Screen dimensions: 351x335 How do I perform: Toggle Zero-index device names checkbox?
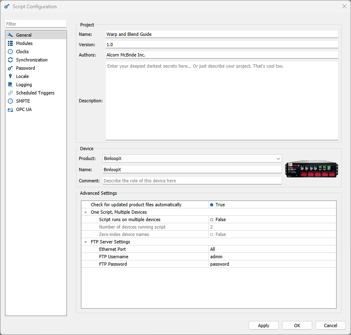click(212, 234)
